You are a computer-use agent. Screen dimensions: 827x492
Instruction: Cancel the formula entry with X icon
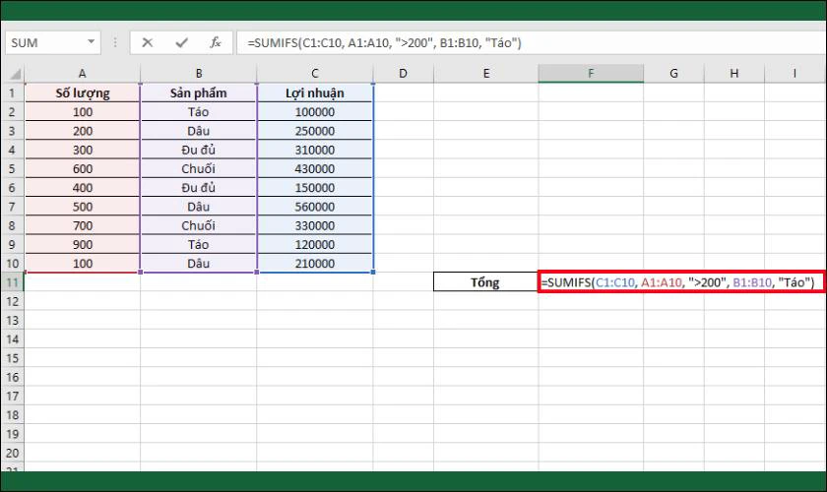click(147, 42)
